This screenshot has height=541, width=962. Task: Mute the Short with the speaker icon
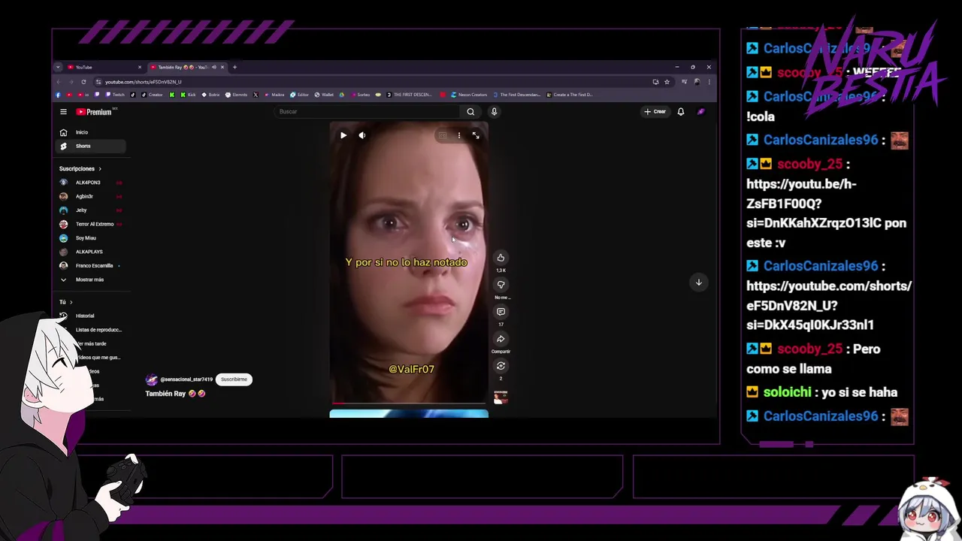[x=362, y=135]
